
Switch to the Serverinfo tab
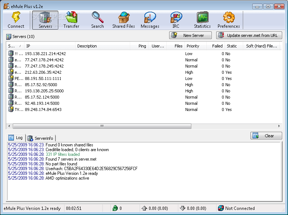(40, 138)
